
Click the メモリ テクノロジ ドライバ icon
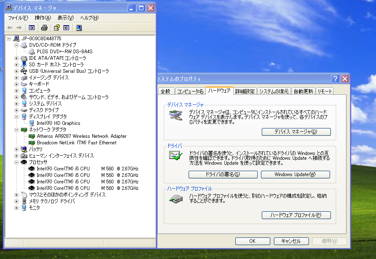pyautogui.click(x=24, y=201)
